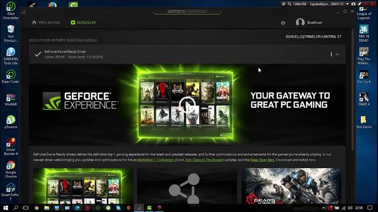Screen dimensions: 378x212
Task: Open IObit Uninstaller desktop icon
Action: pos(11,11)
